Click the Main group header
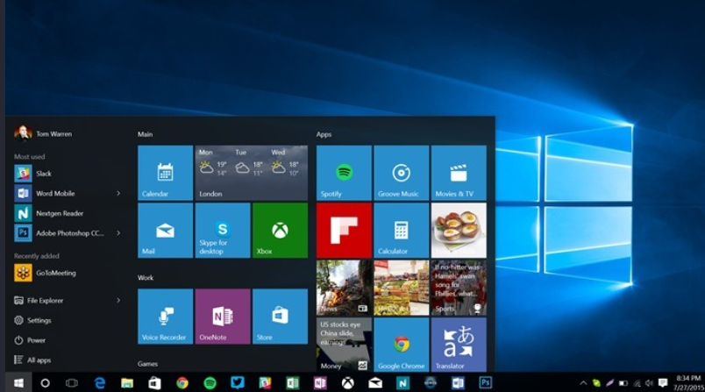 pyautogui.click(x=146, y=134)
